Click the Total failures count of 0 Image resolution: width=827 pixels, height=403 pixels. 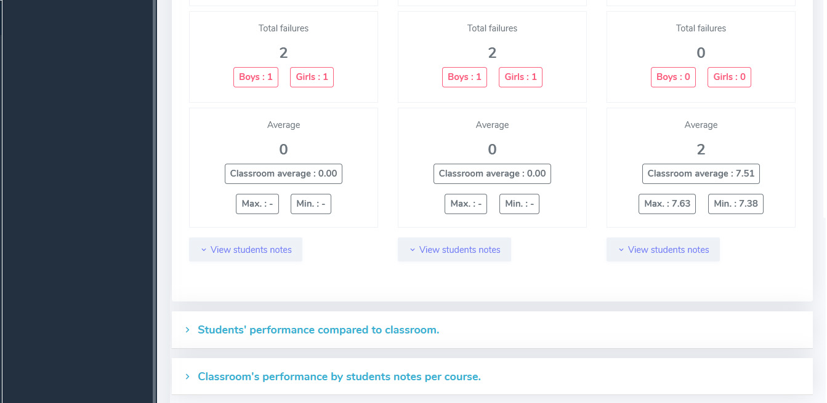click(701, 53)
